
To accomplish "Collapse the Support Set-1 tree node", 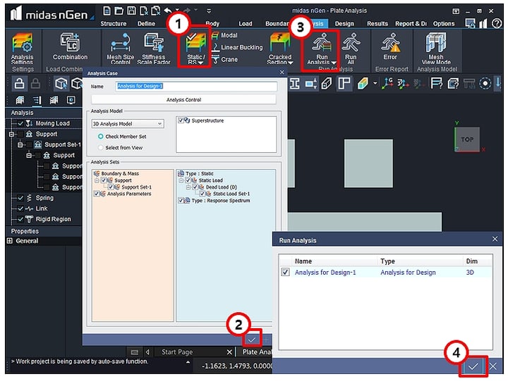I will coord(20,144).
